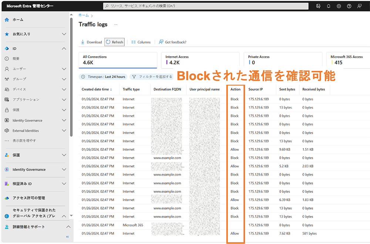
Task: Open the Columns chooser
Action: click(x=141, y=42)
